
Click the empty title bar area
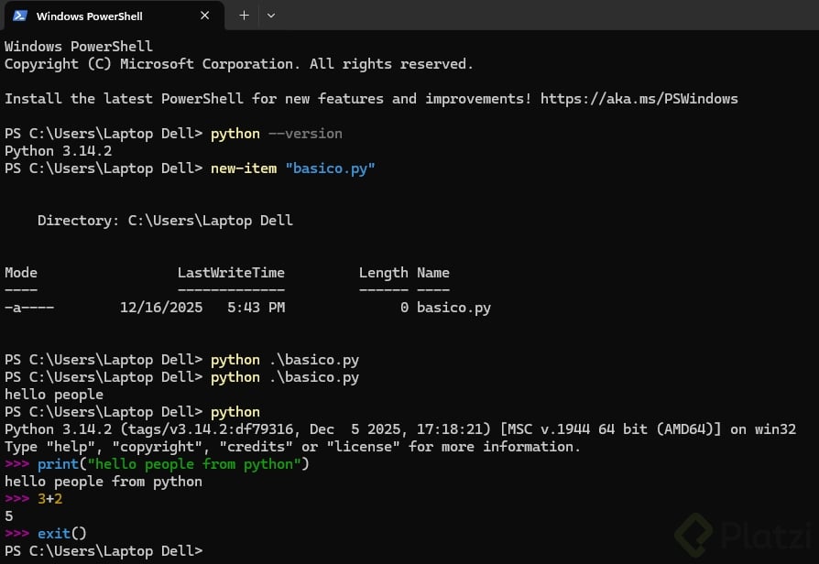550,16
